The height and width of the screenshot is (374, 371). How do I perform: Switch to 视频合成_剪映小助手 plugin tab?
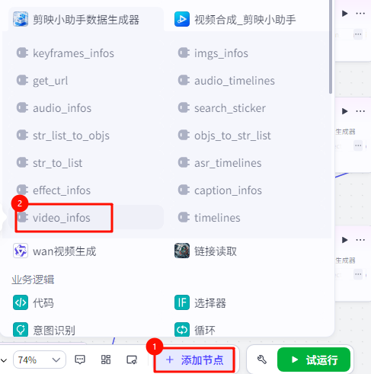[235, 20]
